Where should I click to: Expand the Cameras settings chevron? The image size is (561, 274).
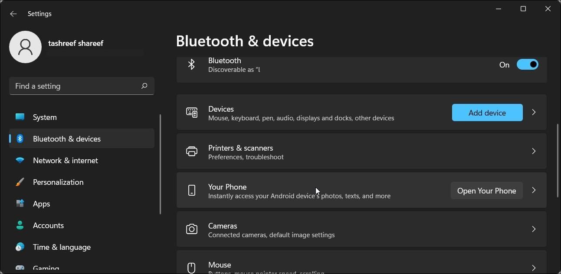[x=534, y=229]
